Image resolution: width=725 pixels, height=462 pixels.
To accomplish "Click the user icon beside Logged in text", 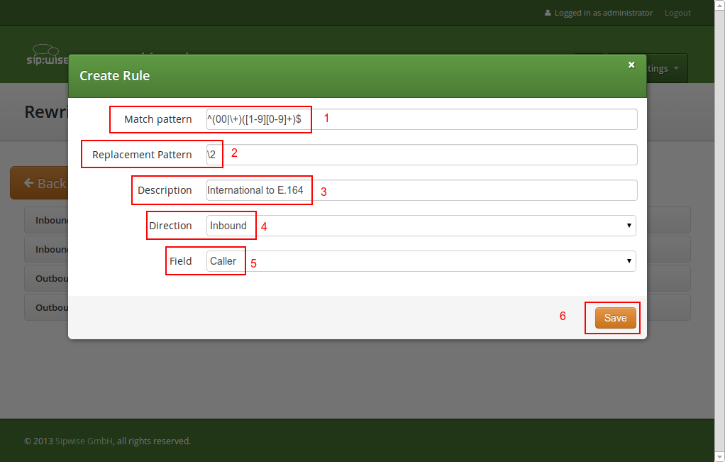I will (547, 13).
